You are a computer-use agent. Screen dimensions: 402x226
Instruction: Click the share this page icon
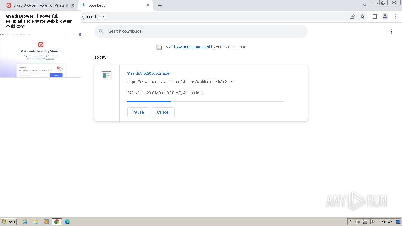(x=352, y=16)
